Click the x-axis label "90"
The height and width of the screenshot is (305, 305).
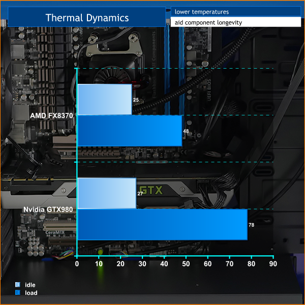pos(273,264)
